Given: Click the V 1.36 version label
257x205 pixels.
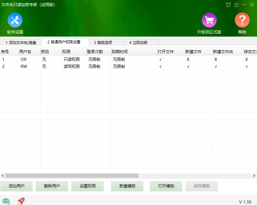Looking at the screenshot, I should pyautogui.click(x=245, y=202).
